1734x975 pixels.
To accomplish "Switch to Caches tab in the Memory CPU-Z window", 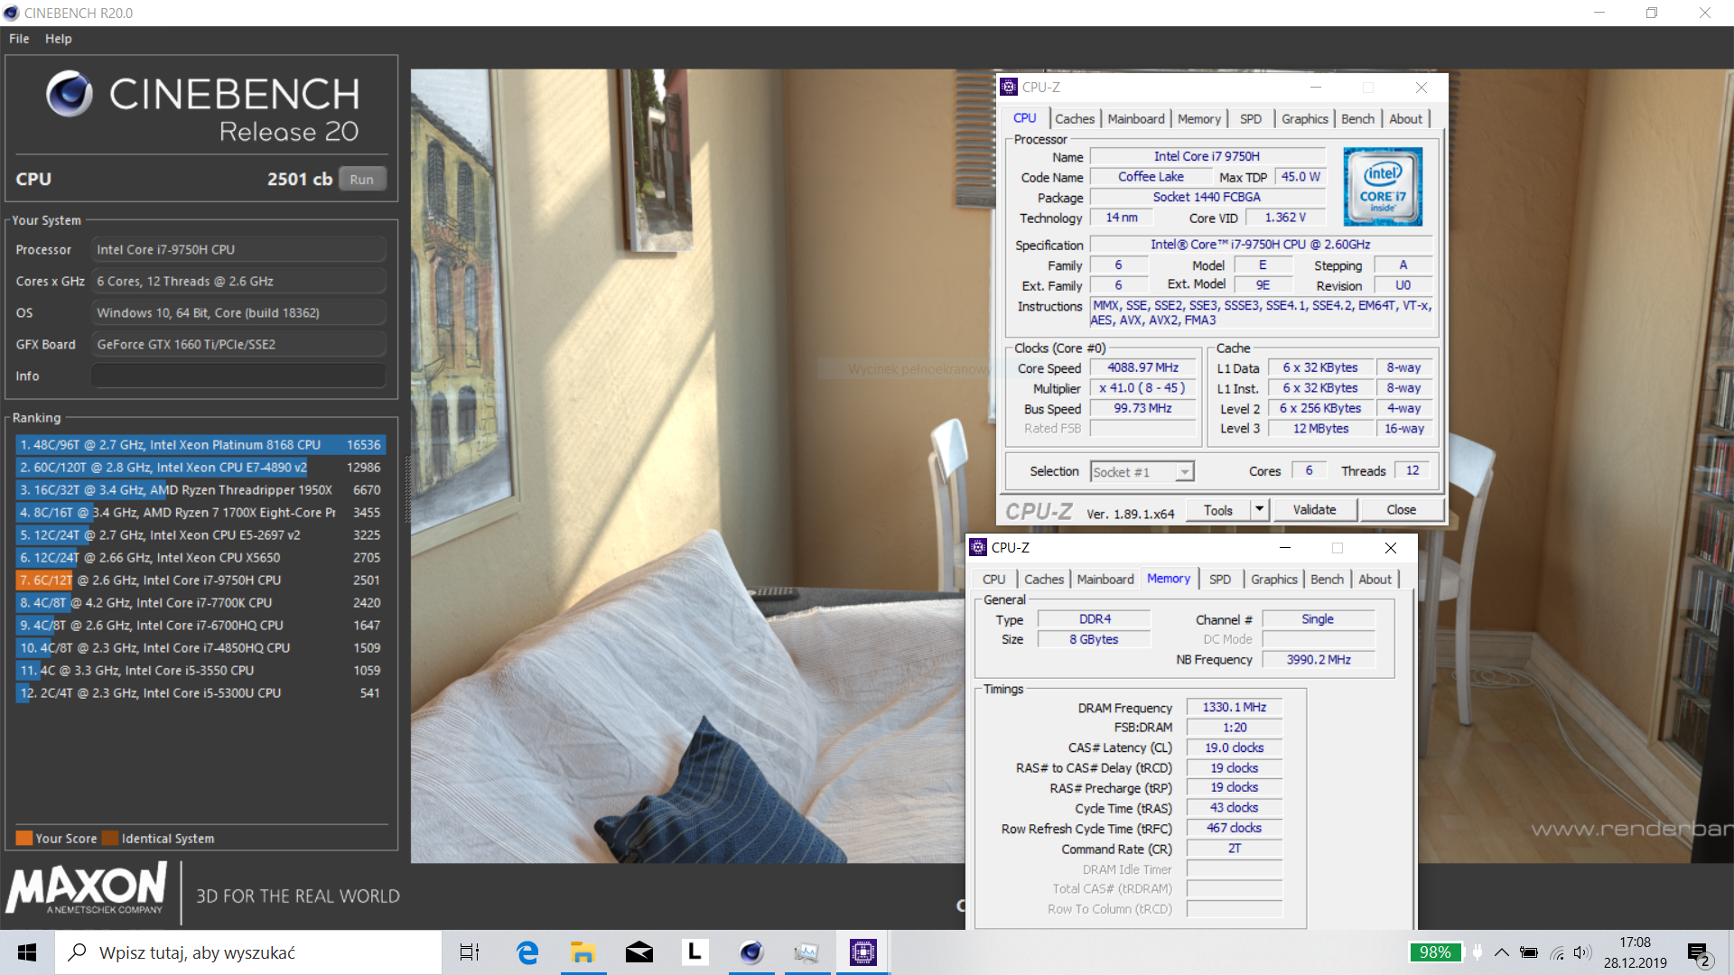I will click(1044, 580).
